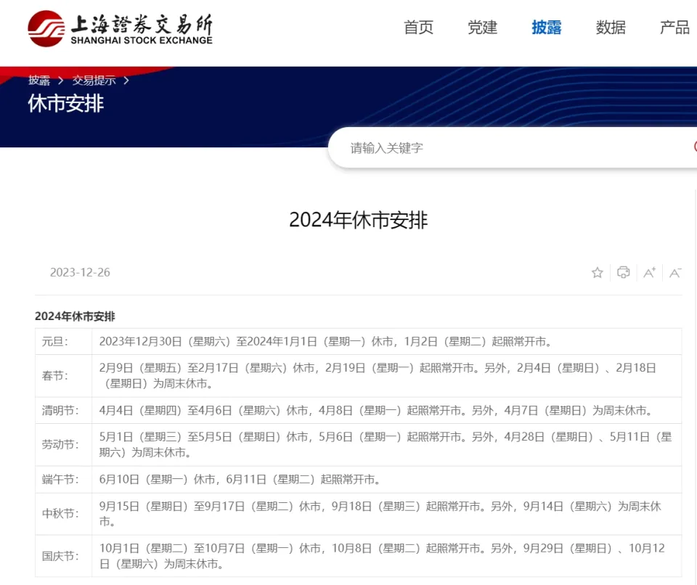Viewport: 697px width, 585px height.
Task: Click the 春节 row label in the table
Action: click(x=54, y=376)
